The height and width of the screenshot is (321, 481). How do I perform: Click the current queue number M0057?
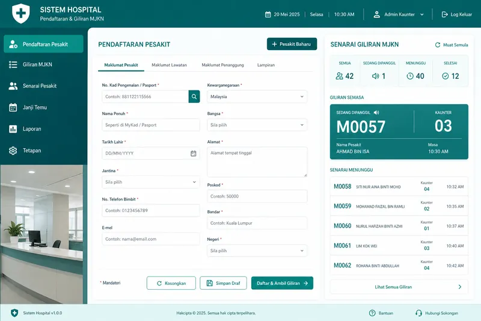[361, 126]
